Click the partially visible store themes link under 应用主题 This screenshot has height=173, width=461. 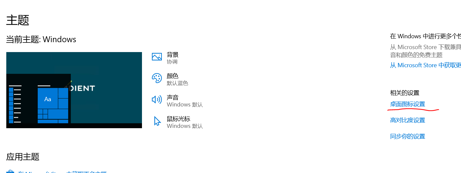pos(62,172)
